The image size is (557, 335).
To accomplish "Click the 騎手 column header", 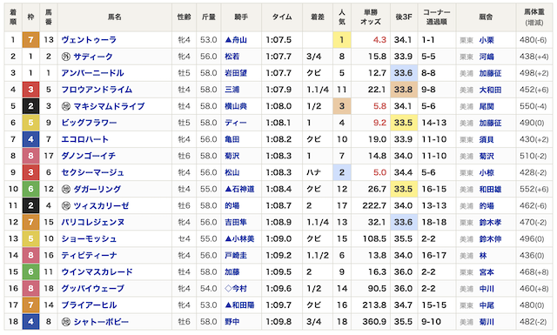I will tap(241, 17).
